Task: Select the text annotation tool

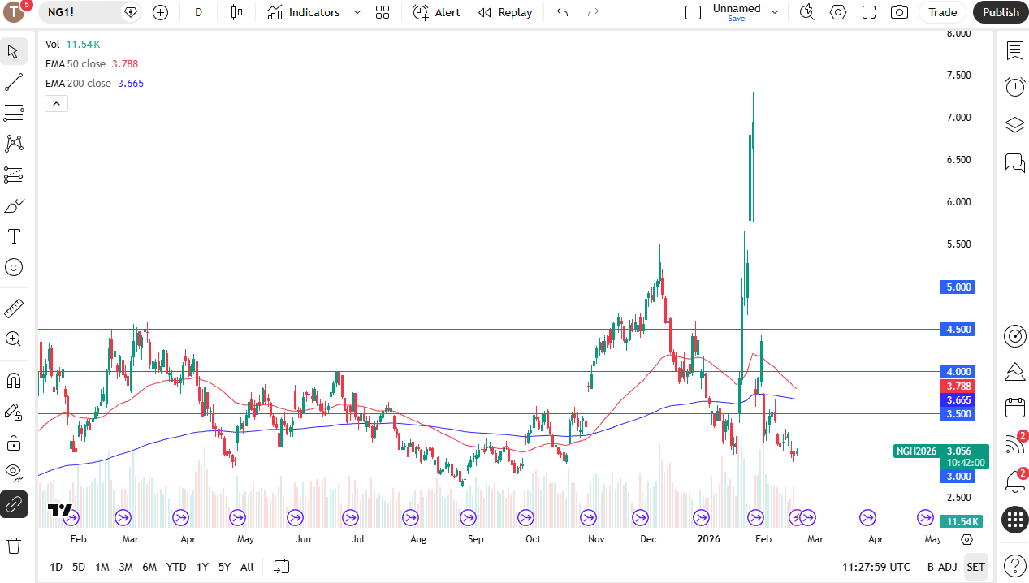Action: tap(14, 236)
